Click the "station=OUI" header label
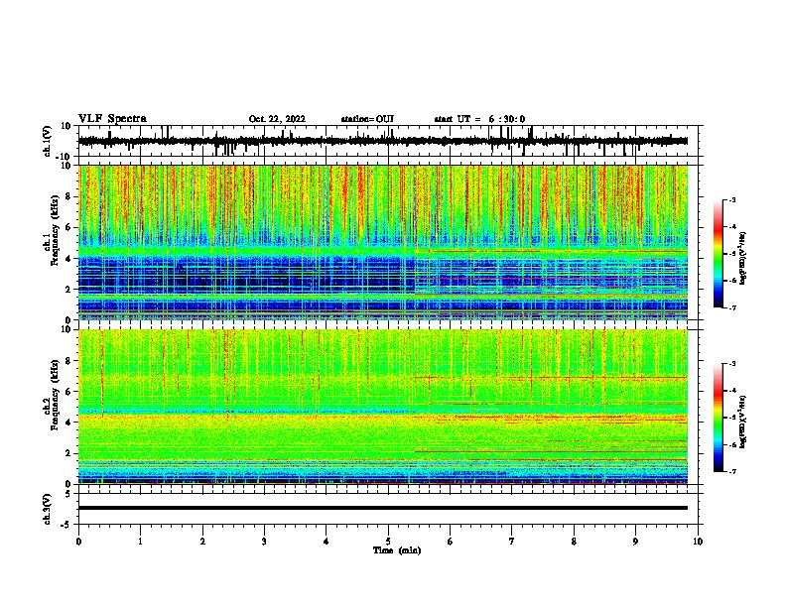The image size is (786, 607). (x=367, y=119)
